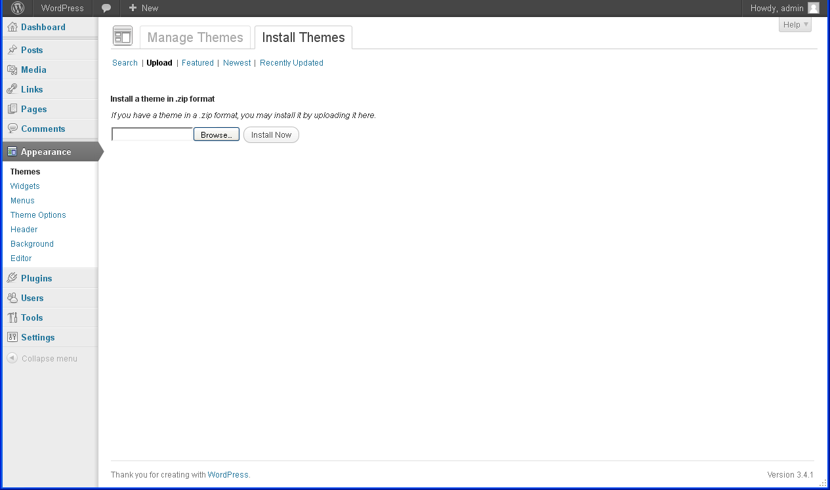Screen dimensions: 830x490
Task: Click the Appearance menu icon
Action: pyautogui.click(x=12, y=152)
